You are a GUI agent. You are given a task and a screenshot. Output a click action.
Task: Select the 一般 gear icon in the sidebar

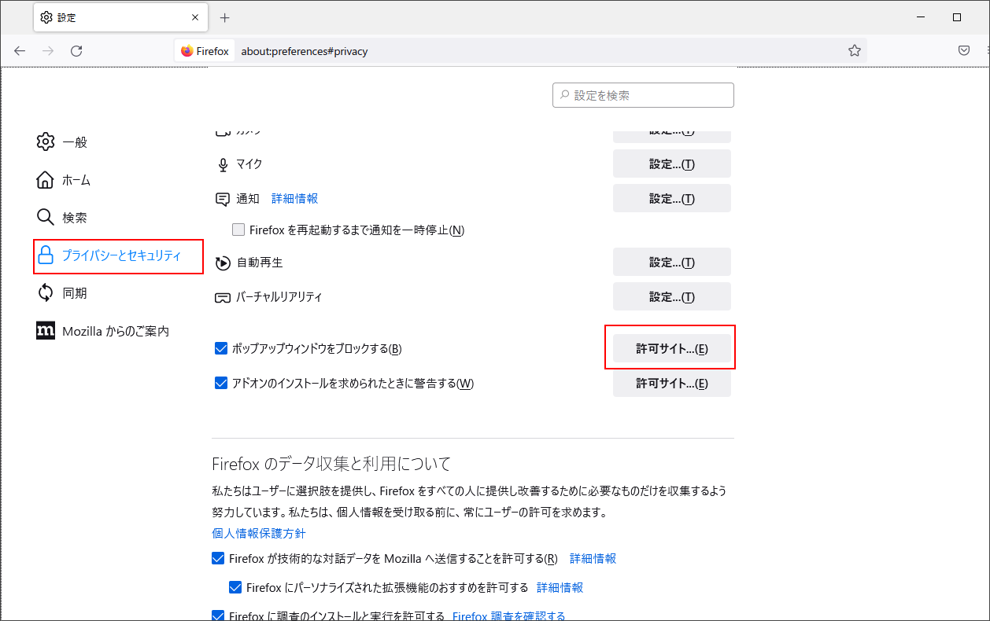(x=46, y=141)
